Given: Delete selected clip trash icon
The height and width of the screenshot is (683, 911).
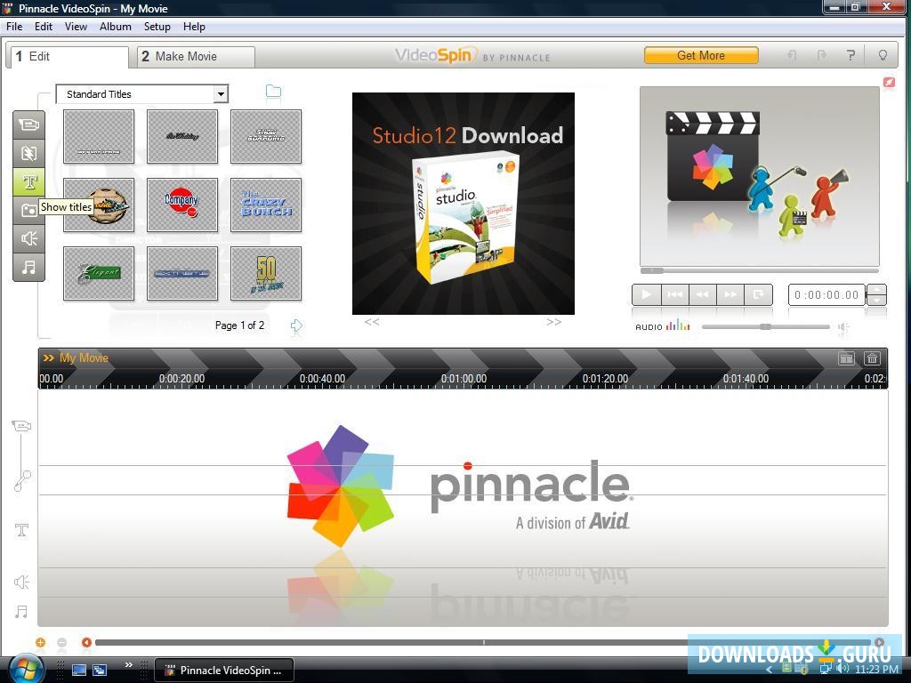Looking at the screenshot, I should 872,358.
